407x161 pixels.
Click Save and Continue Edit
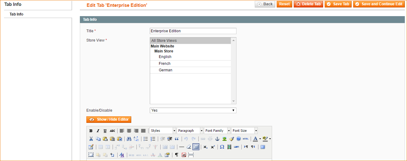click(379, 4)
